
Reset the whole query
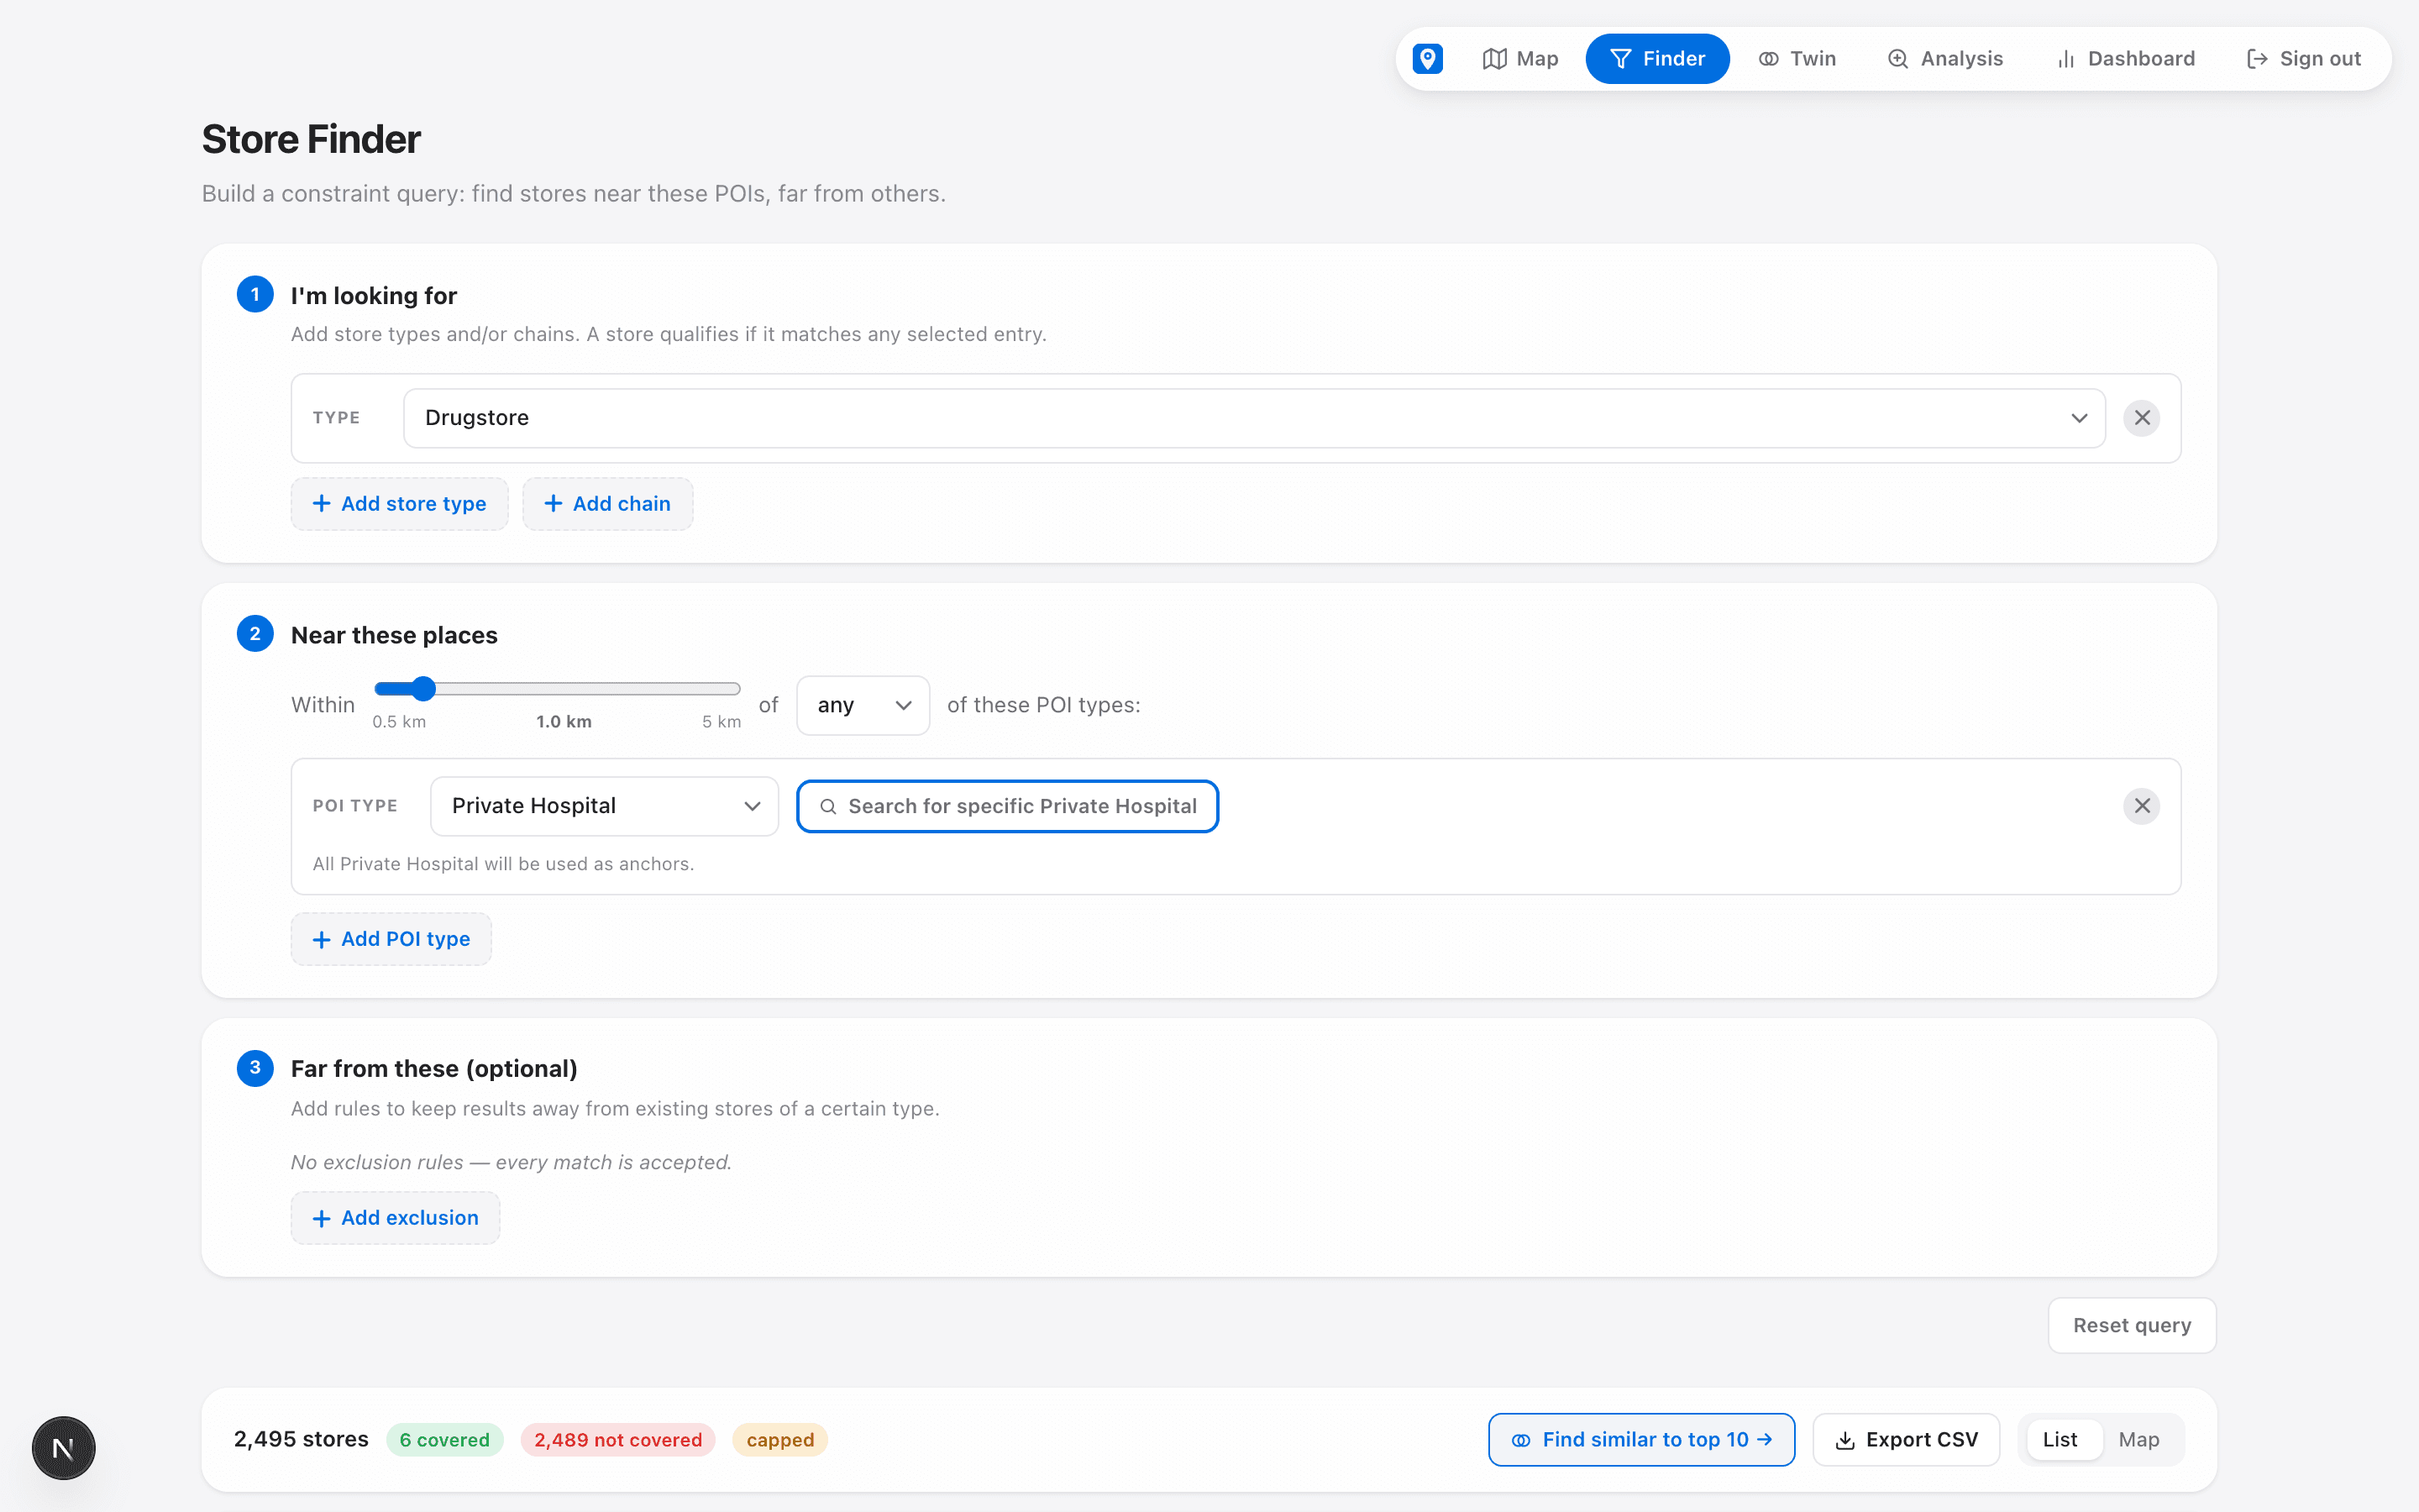tap(2132, 1326)
